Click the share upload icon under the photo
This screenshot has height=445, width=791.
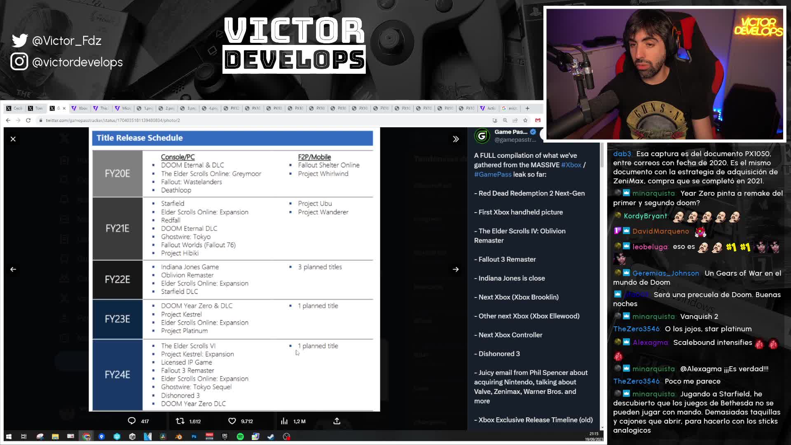click(x=337, y=421)
